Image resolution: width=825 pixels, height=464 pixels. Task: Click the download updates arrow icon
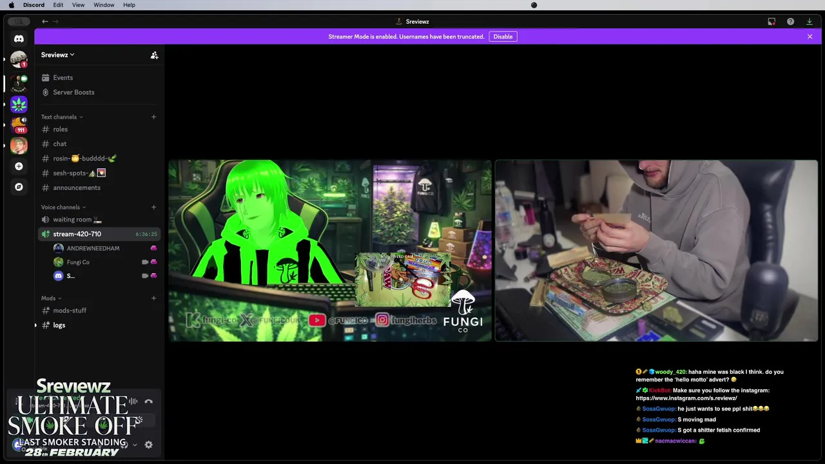[x=810, y=21]
